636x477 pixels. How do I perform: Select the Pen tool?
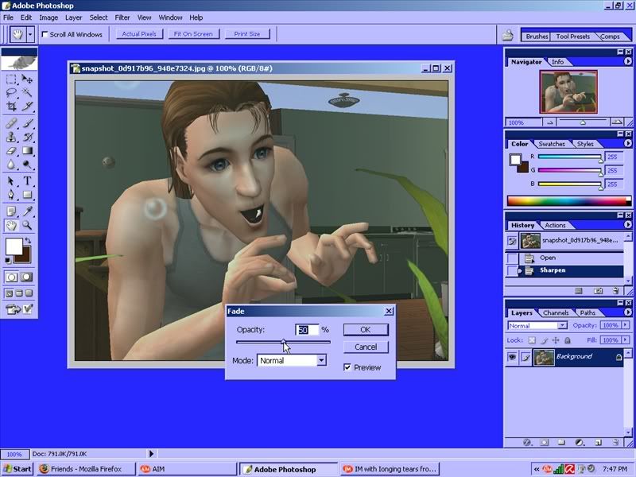pyautogui.click(x=11, y=195)
